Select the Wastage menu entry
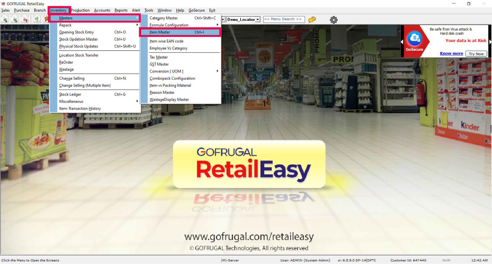Viewport: 492px width, 264px height. pyautogui.click(x=95, y=69)
